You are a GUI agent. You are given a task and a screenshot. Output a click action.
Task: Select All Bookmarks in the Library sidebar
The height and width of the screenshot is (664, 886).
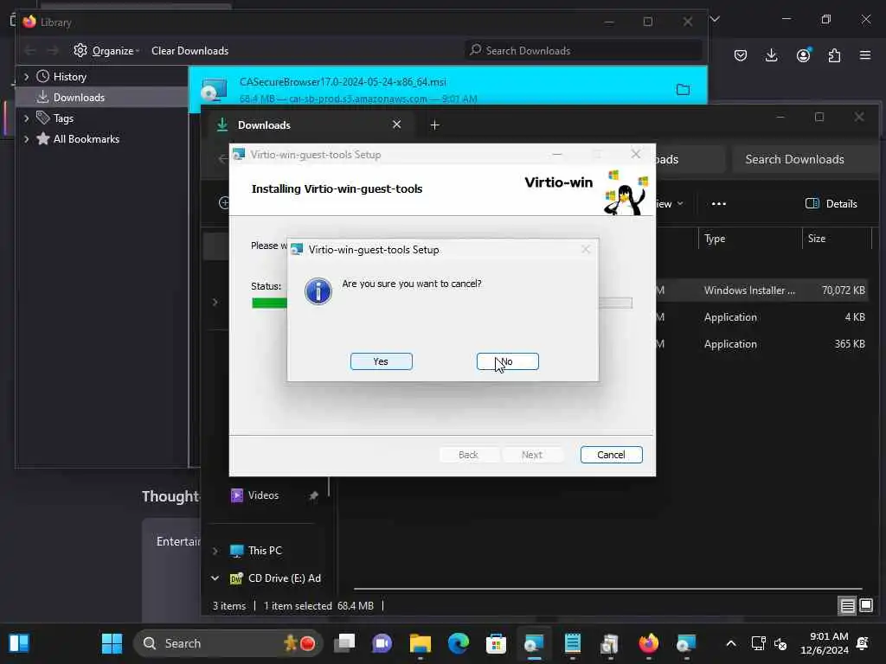click(x=86, y=139)
